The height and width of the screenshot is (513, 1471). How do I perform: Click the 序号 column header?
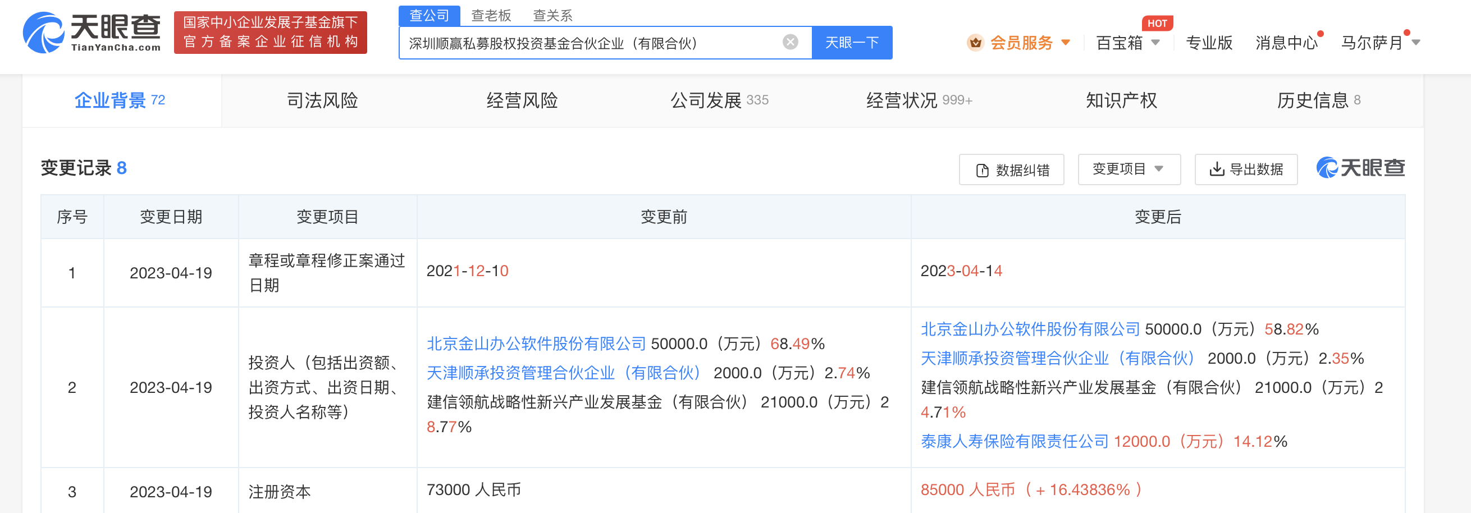tap(72, 217)
